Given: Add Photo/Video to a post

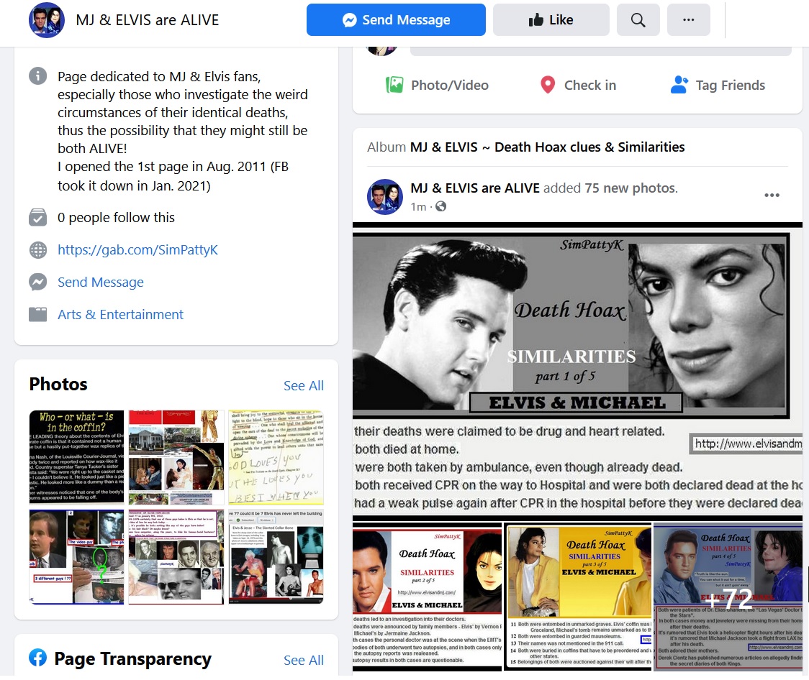Looking at the screenshot, I should [x=437, y=85].
